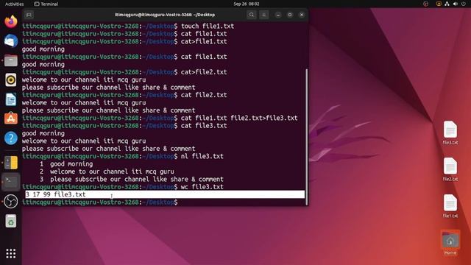Click the volume icon in system tray
Screen dimensions: 471x265
coord(456,4)
